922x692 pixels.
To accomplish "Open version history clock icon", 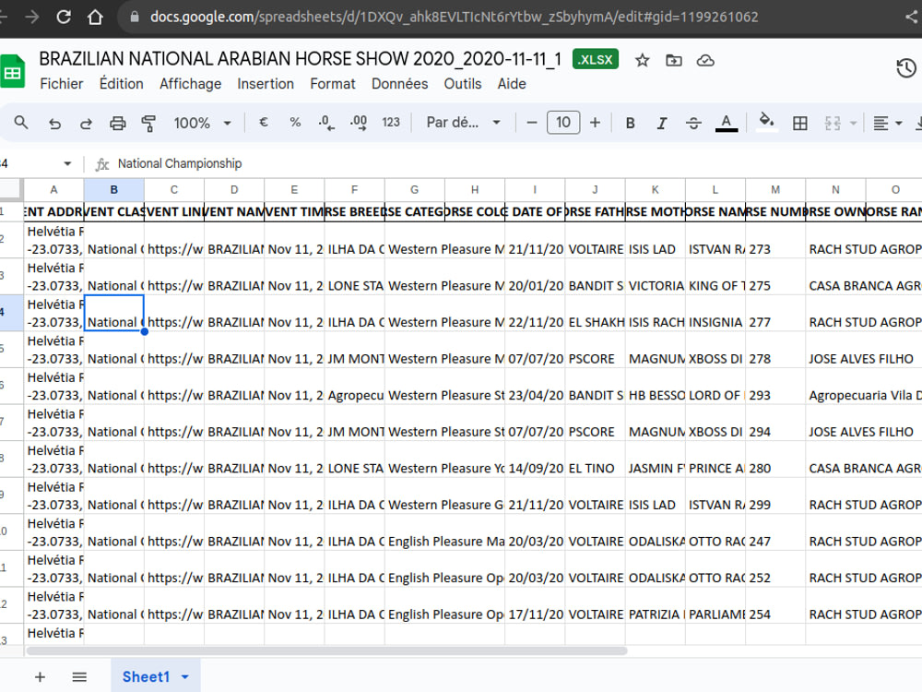I will pos(906,68).
